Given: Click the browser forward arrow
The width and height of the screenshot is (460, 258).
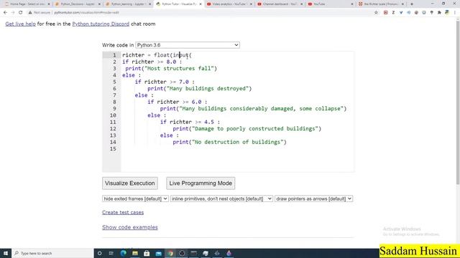Looking at the screenshot, I should point(13,13).
